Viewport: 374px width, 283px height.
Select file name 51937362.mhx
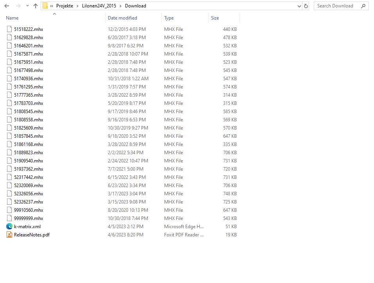pos(29,169)
